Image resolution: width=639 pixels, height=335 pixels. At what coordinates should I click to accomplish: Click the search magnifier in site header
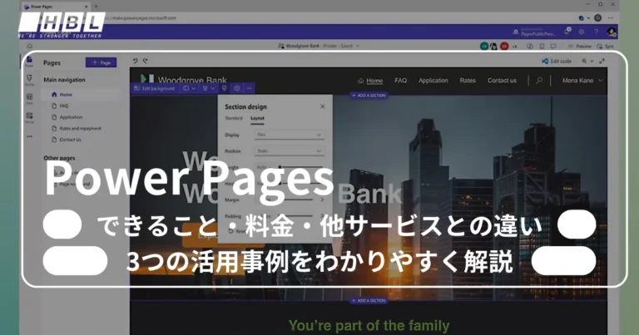tap(539, 81)
